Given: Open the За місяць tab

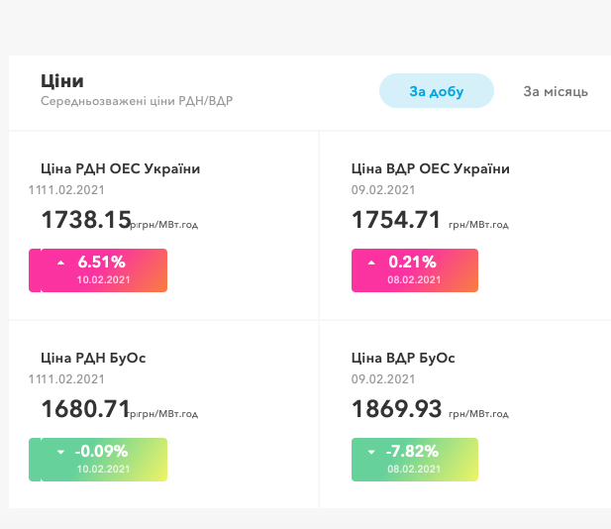Looking at the screenshot, I should point(556,91).
